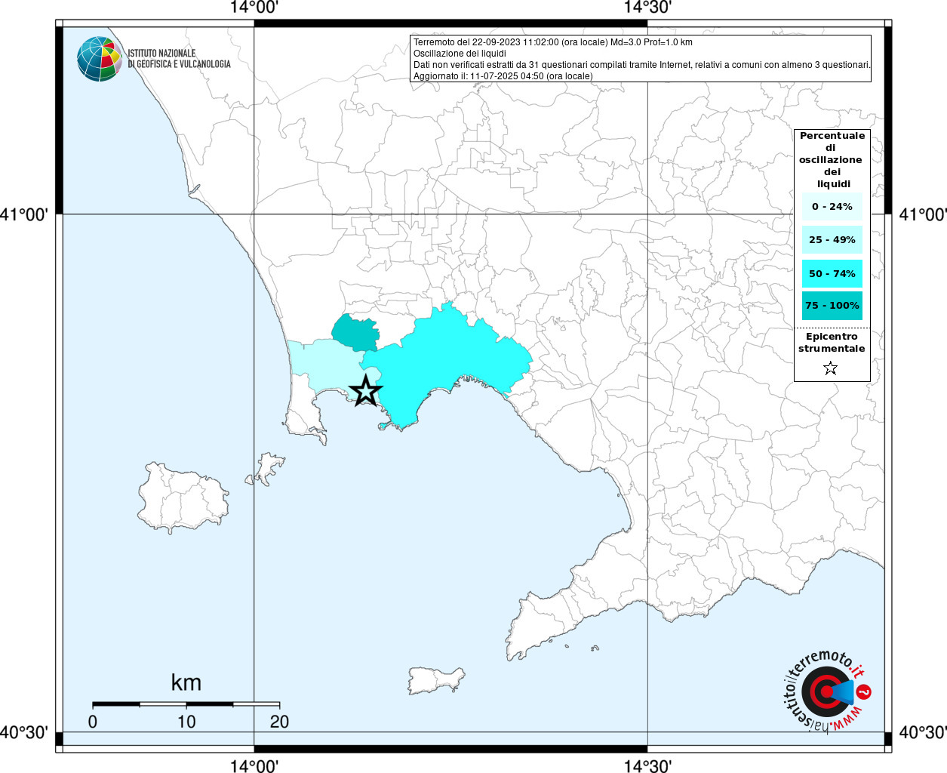This screenshot has width=947, height=773.
Task: Click the 'Dati non verificati' info line
Action: point(642,65)
